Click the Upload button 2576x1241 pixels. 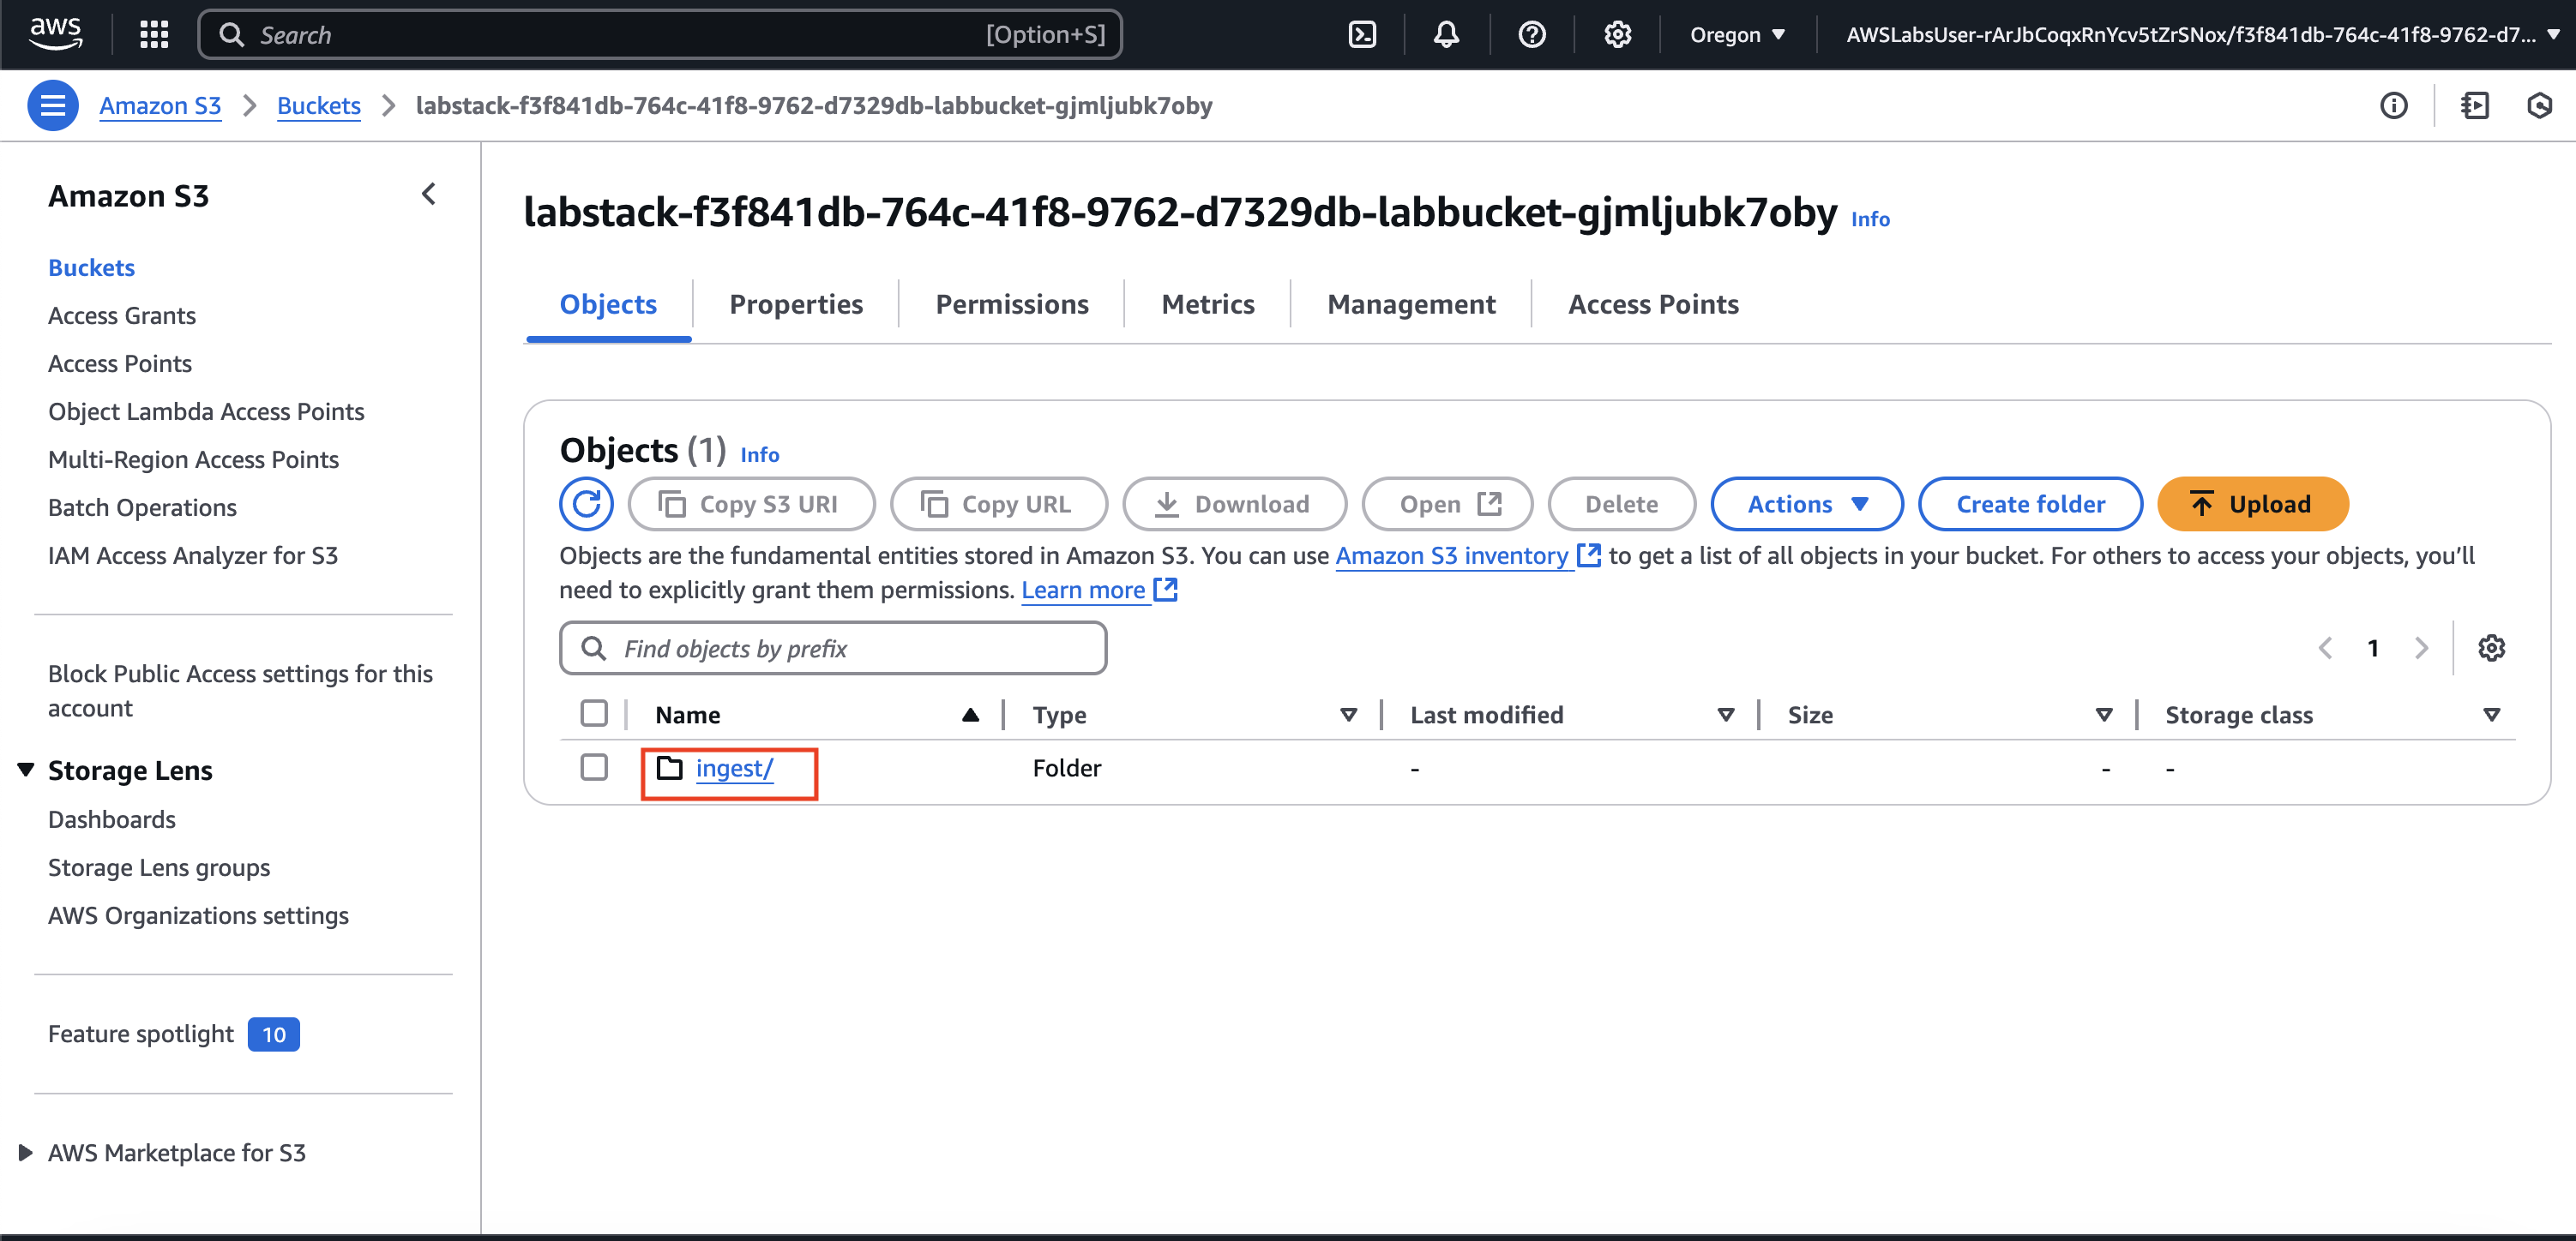click(x=2252, y=504)
